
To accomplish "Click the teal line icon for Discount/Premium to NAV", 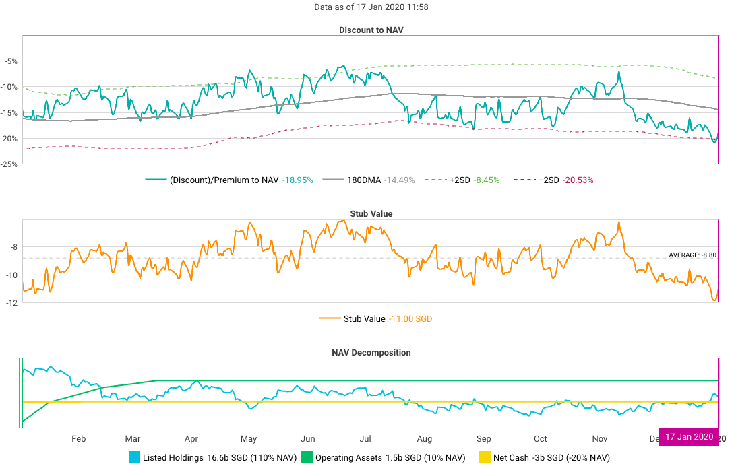I will [x=156, y=180].
